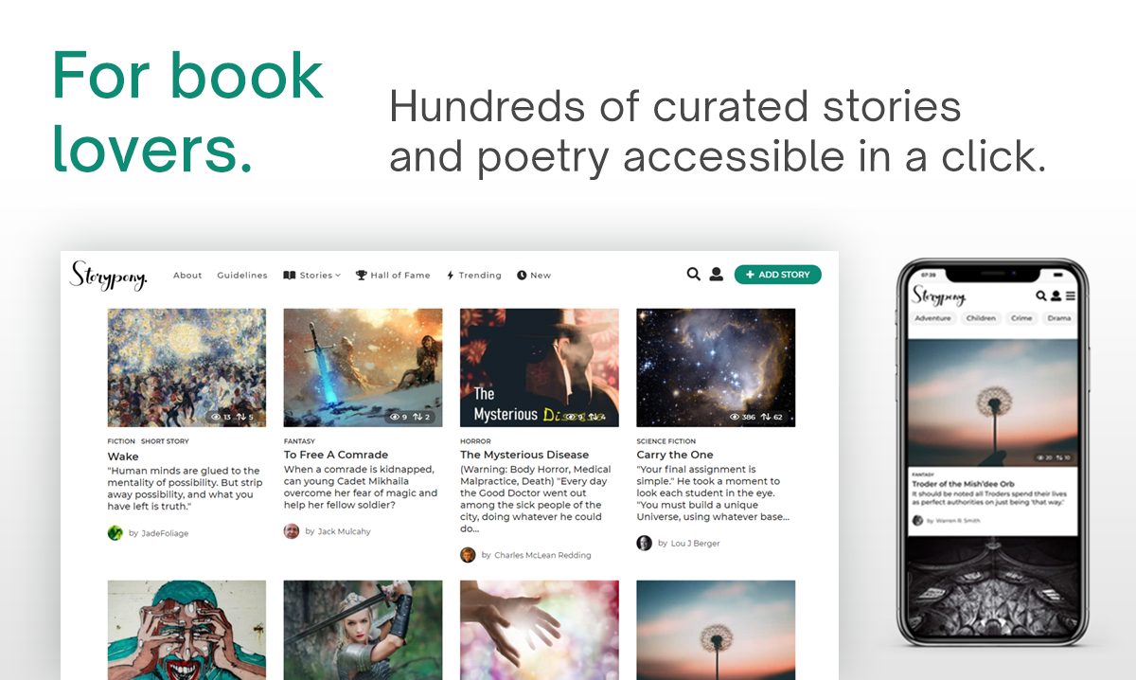Open search via desktop magnifier icon
The image size is (1136, 680).
pyautogui.click(x=694, y=275)
